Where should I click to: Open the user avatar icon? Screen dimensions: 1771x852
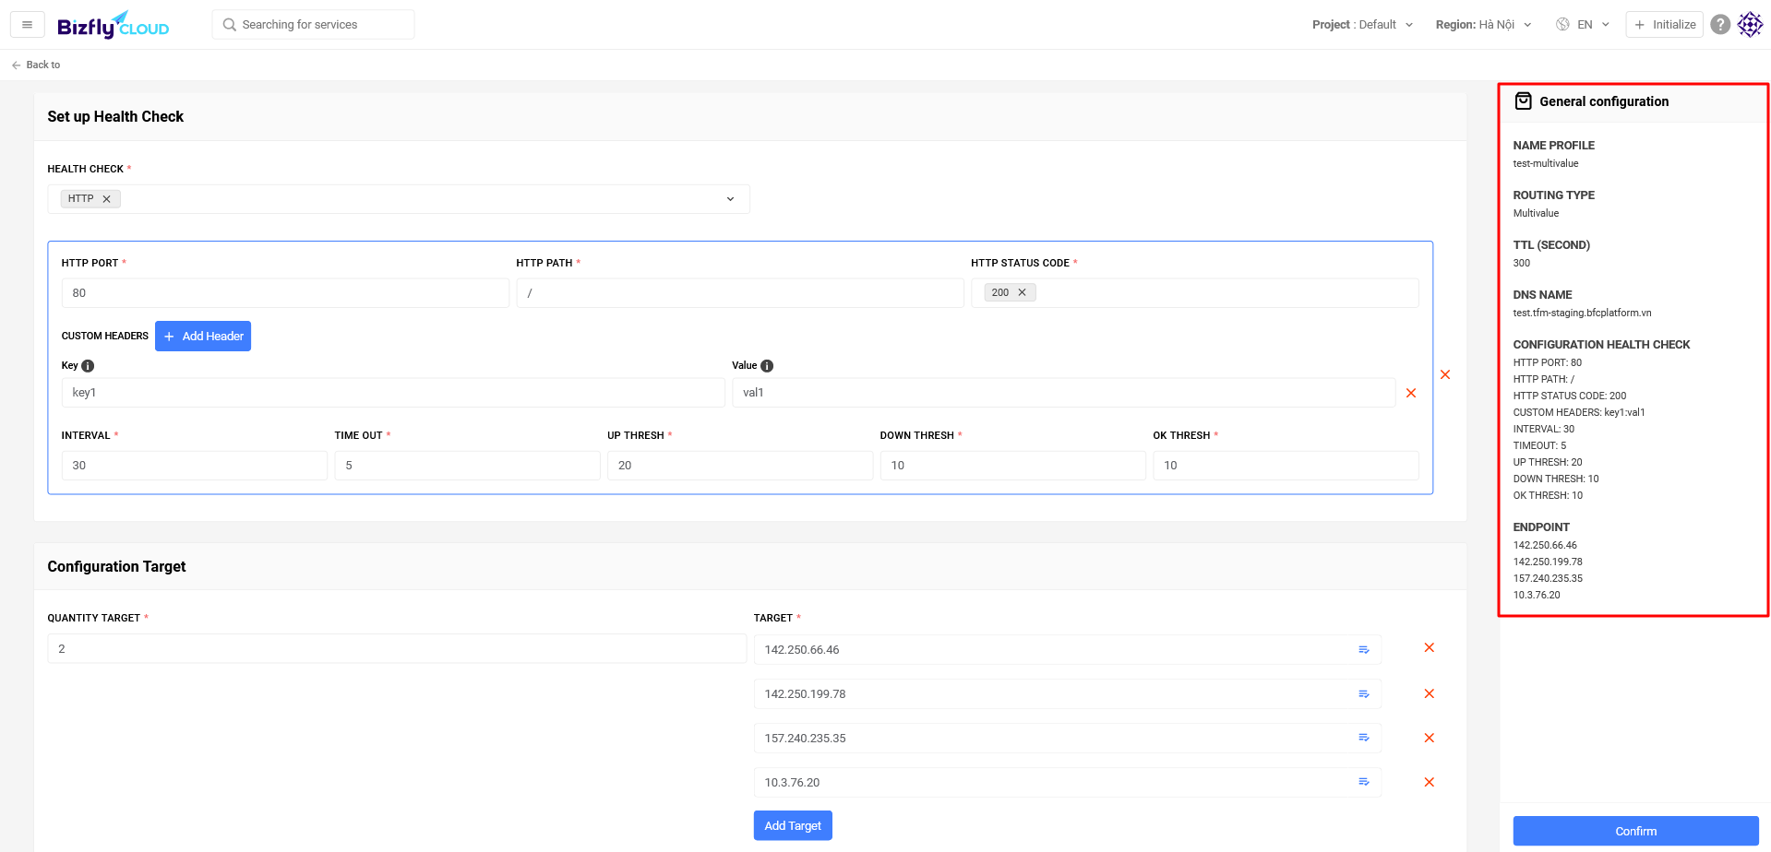tap(1750, 25)
